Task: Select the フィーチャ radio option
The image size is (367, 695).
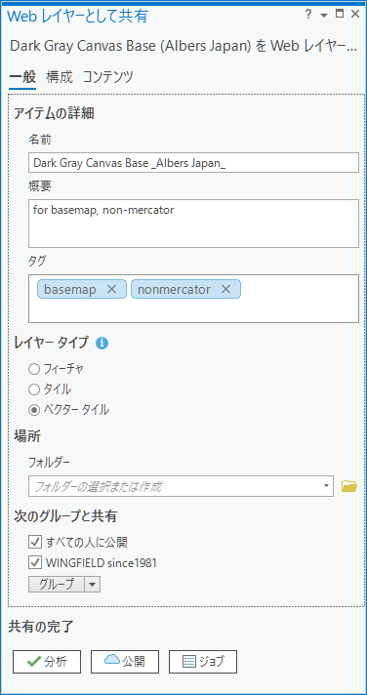Action: [34, 368]
